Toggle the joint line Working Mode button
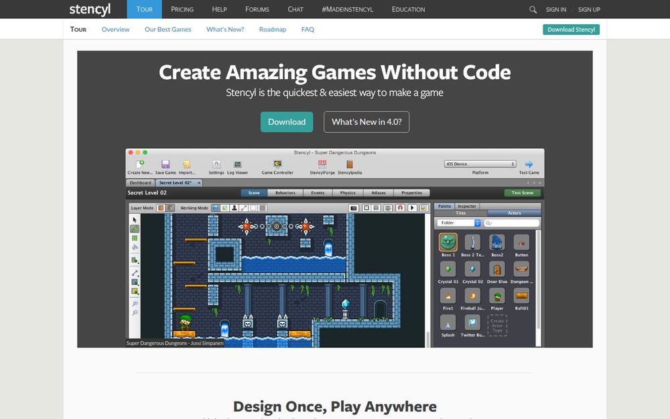Image resolution: width=670 pixels, height=419 pixels. pos(244,208)
